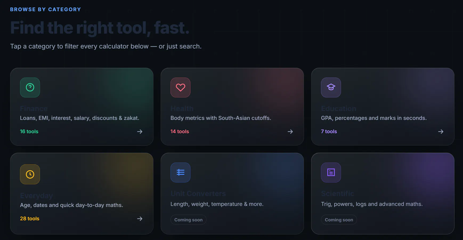Screen dimensions: 463x240
Task: Click 'Length, weight, temperature & more' text
Action: click(217, 204)
